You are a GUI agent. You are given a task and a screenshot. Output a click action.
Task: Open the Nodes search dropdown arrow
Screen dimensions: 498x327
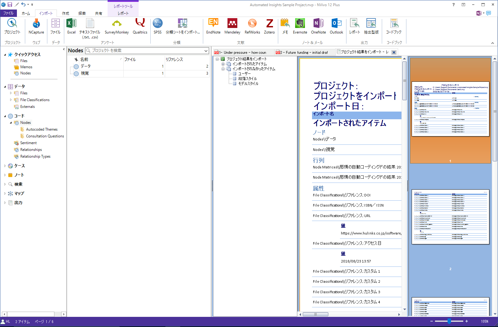(206, 51)
